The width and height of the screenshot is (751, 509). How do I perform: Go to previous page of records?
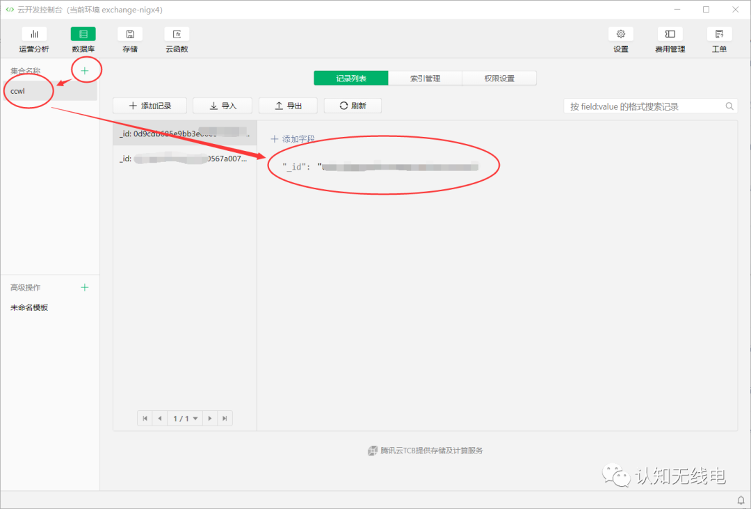click(x=159, y=419)
